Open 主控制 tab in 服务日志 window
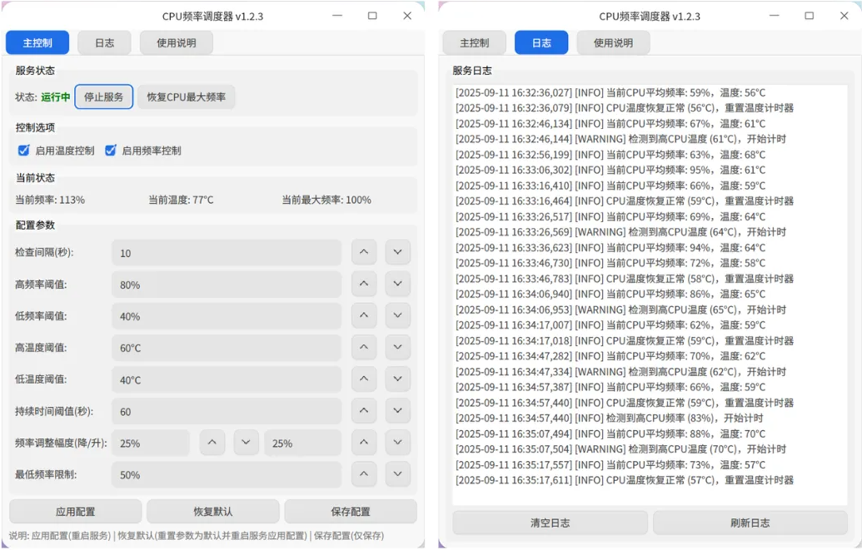862x550 pixels. click(x=475, y=43)
